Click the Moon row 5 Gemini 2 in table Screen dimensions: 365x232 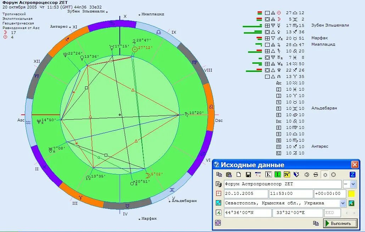click(x=280, y=19)
